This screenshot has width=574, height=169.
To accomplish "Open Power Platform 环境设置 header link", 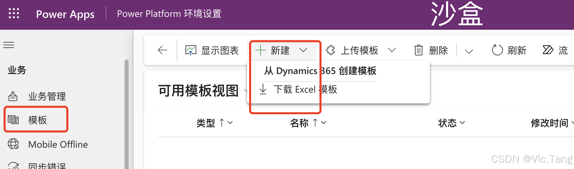I will click(x=169, y=14).
